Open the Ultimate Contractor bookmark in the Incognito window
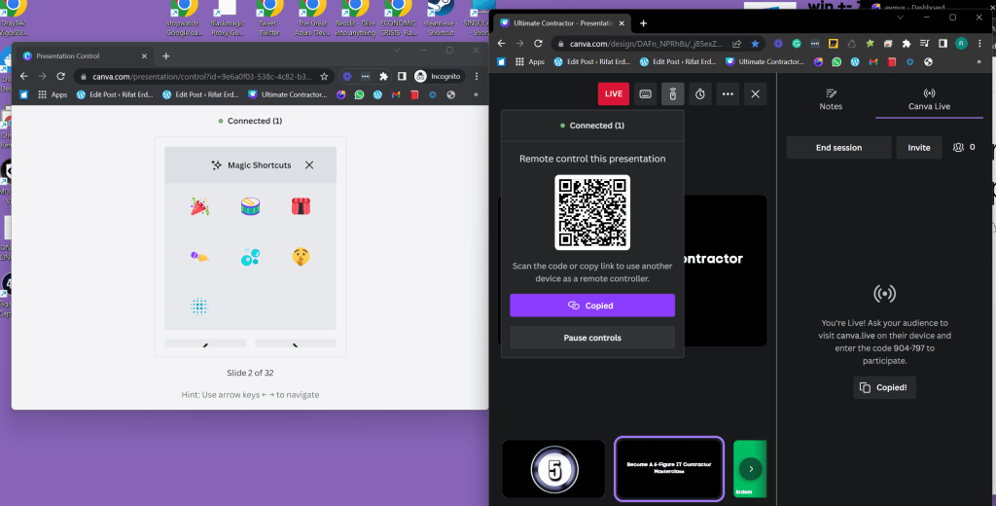996x506 pixels. click(288, 94)
